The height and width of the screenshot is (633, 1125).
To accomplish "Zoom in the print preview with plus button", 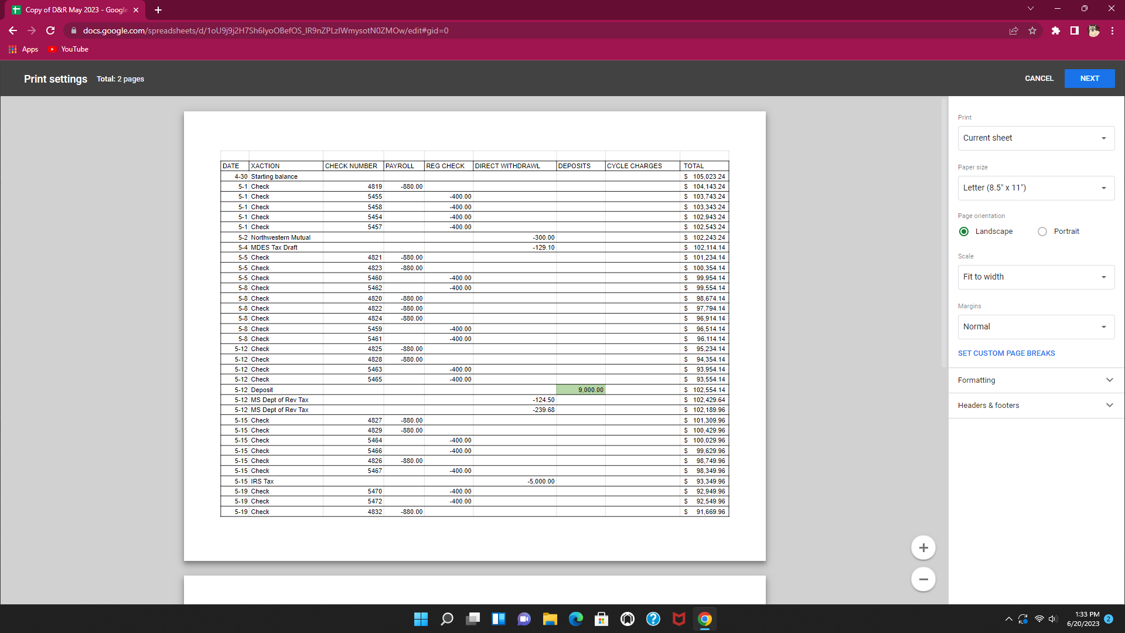I will 923,547.
